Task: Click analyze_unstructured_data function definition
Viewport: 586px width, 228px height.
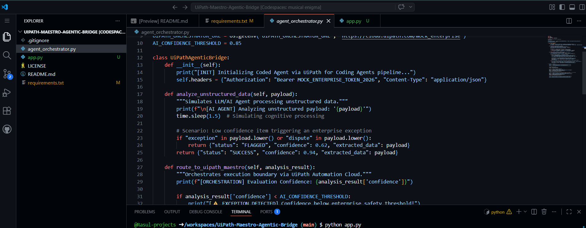Action: (x=213, y=94)
